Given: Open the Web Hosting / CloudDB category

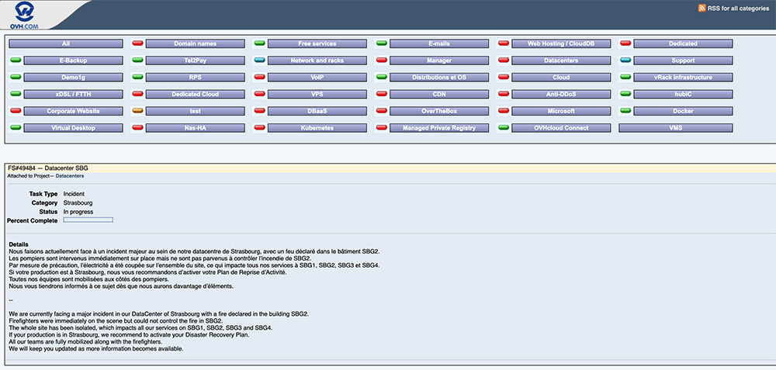Looking at the screenshot, I should [561, 43].
